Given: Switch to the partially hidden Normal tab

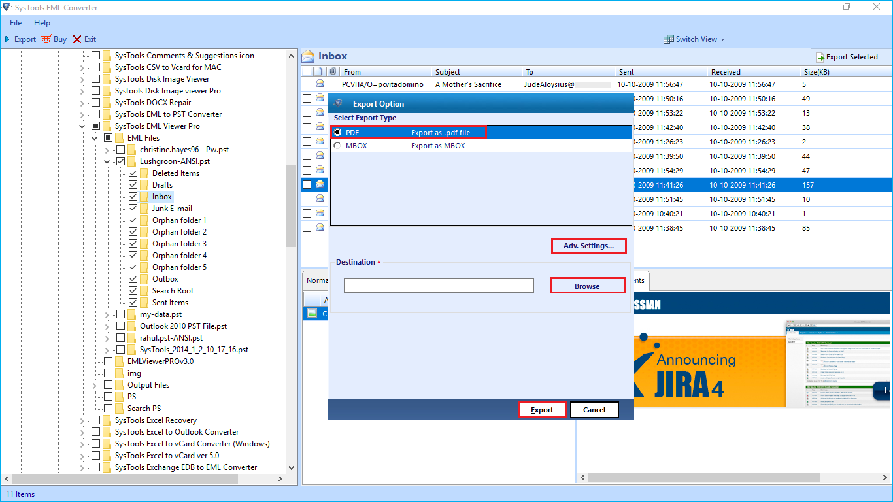Looking at the screenshot, I should click(x=317, y=280).
